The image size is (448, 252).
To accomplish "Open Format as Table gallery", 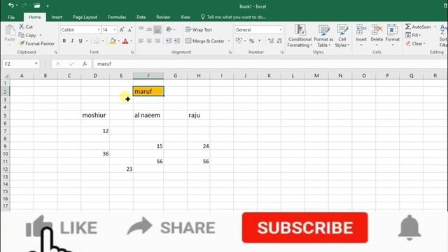I will [323, 36].
